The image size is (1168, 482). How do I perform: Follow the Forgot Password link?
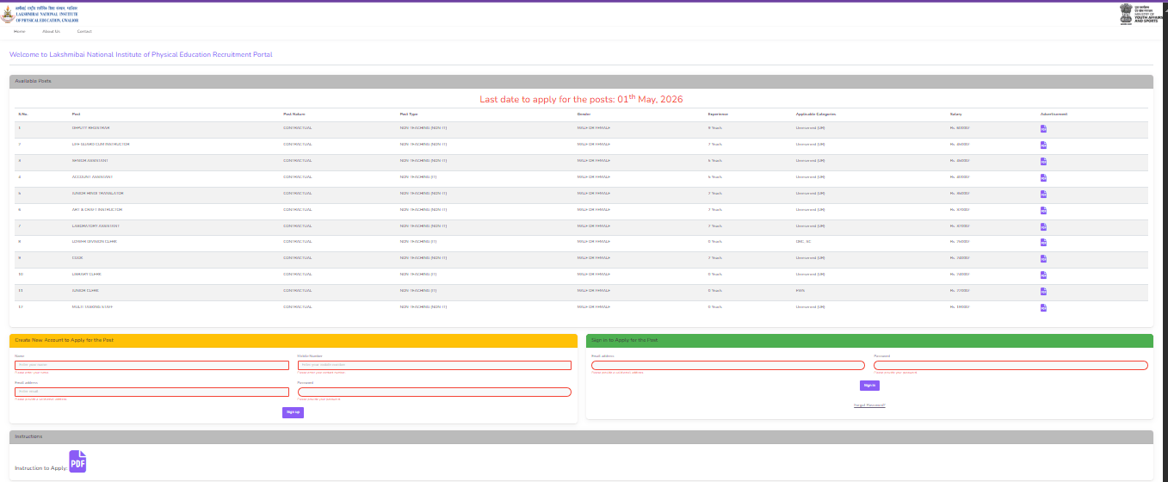pos(869,405)
